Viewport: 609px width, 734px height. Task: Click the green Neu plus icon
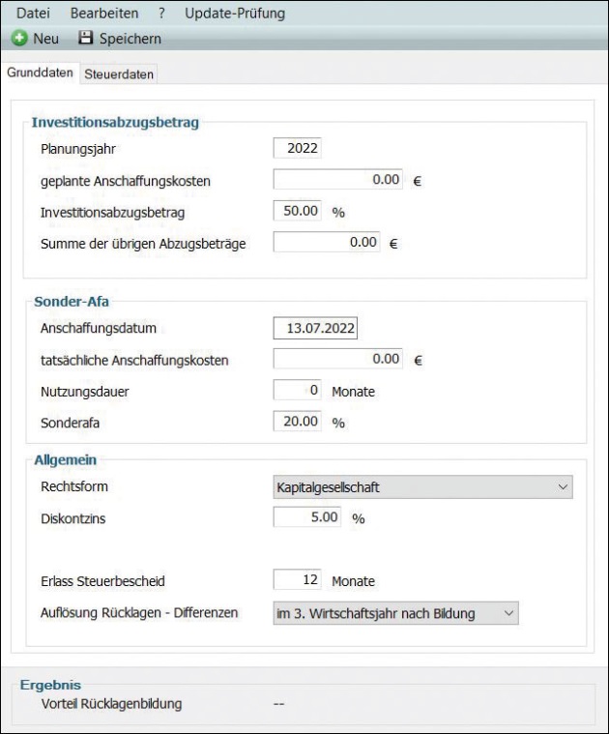[x=19, y=39]
